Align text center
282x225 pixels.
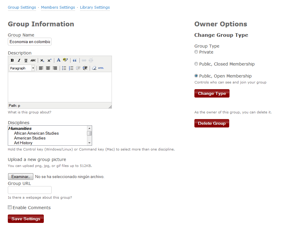[x=48, y=68]
